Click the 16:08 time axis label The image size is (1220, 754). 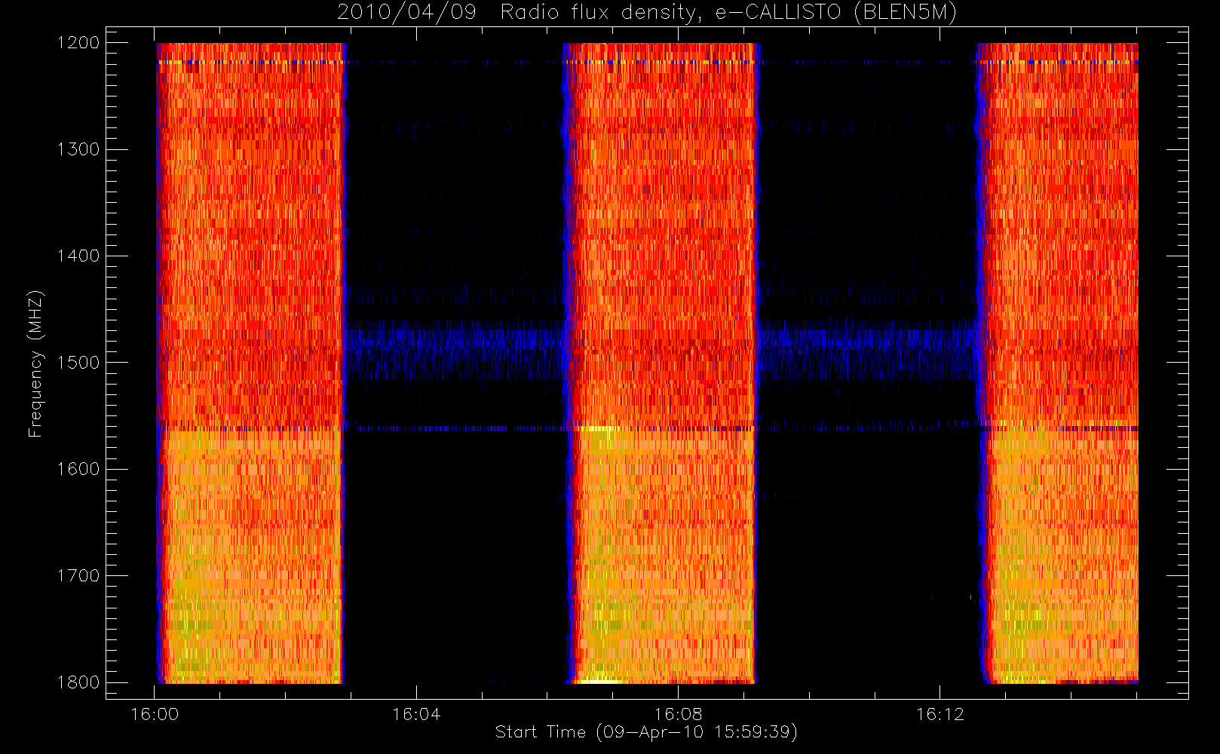[x=678, y=714]
